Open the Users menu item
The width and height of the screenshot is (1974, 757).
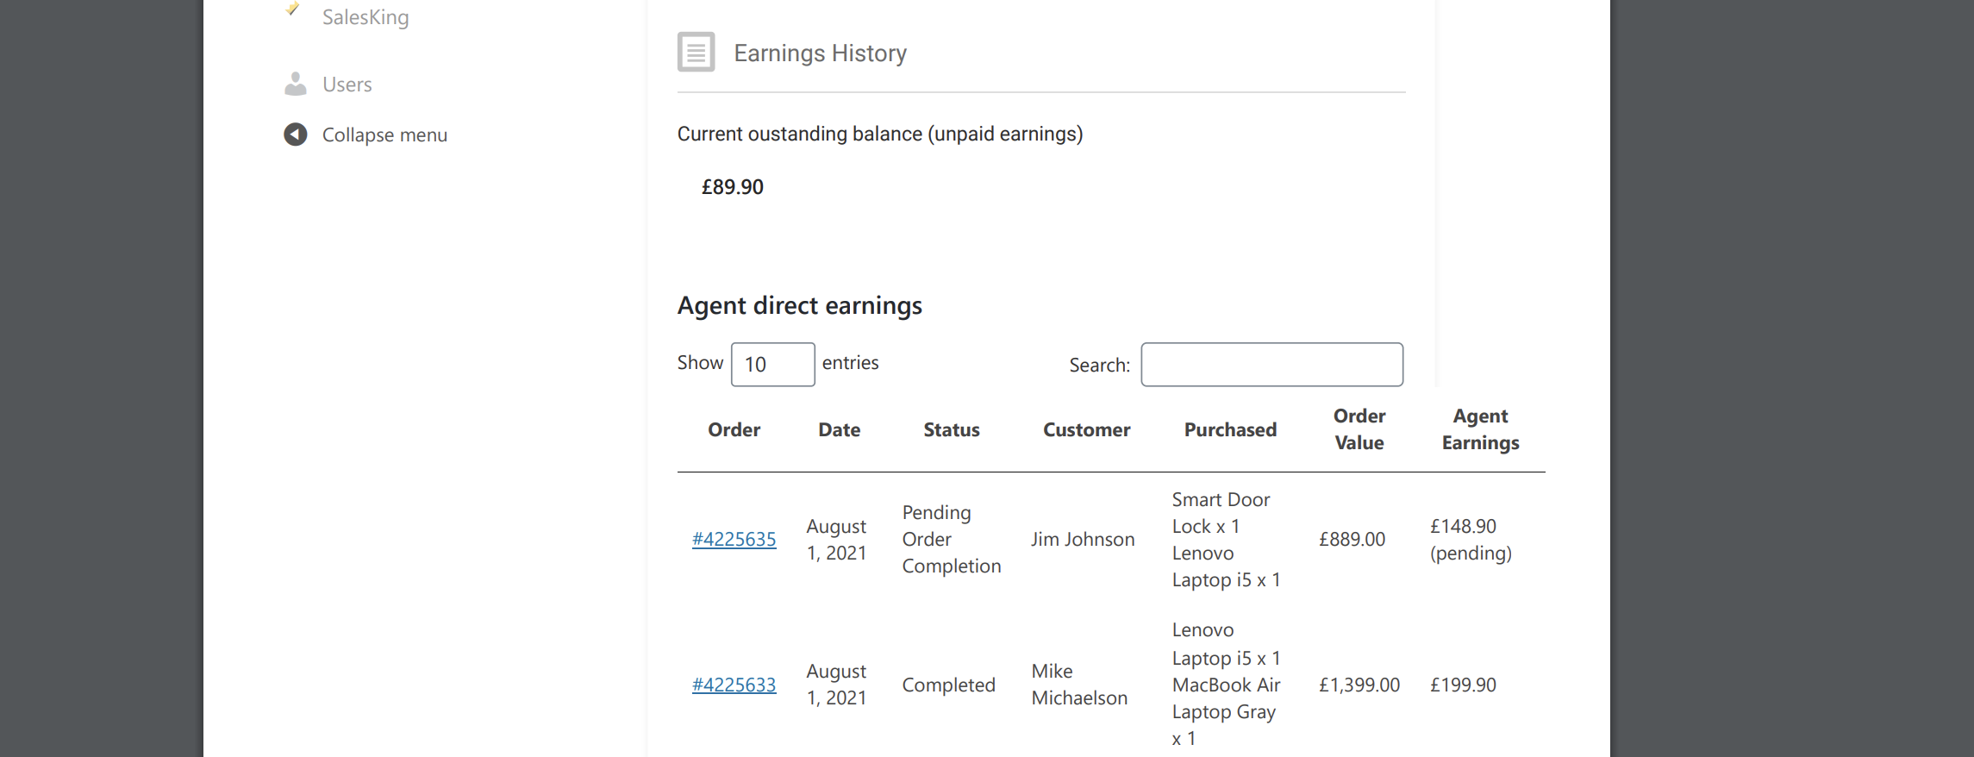[347, 84]
